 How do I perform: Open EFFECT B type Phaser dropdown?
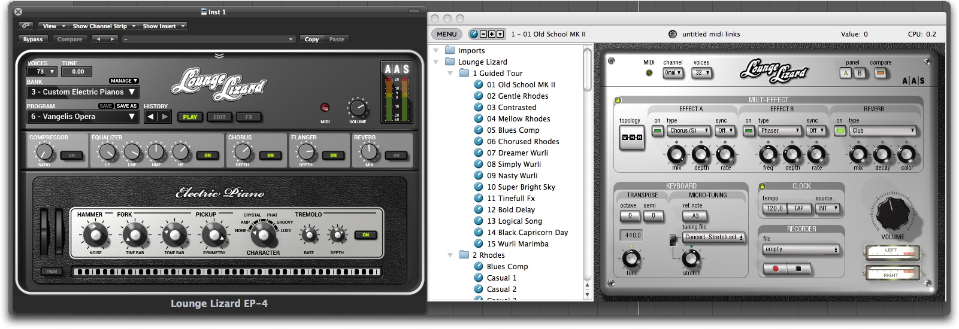coord(780,130)
